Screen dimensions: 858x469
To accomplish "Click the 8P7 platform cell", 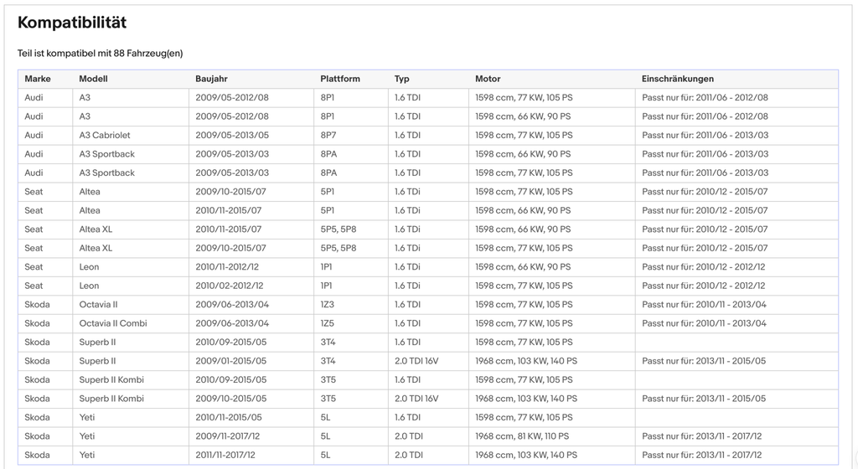I will pyautogui.click(x=328, y=135).
